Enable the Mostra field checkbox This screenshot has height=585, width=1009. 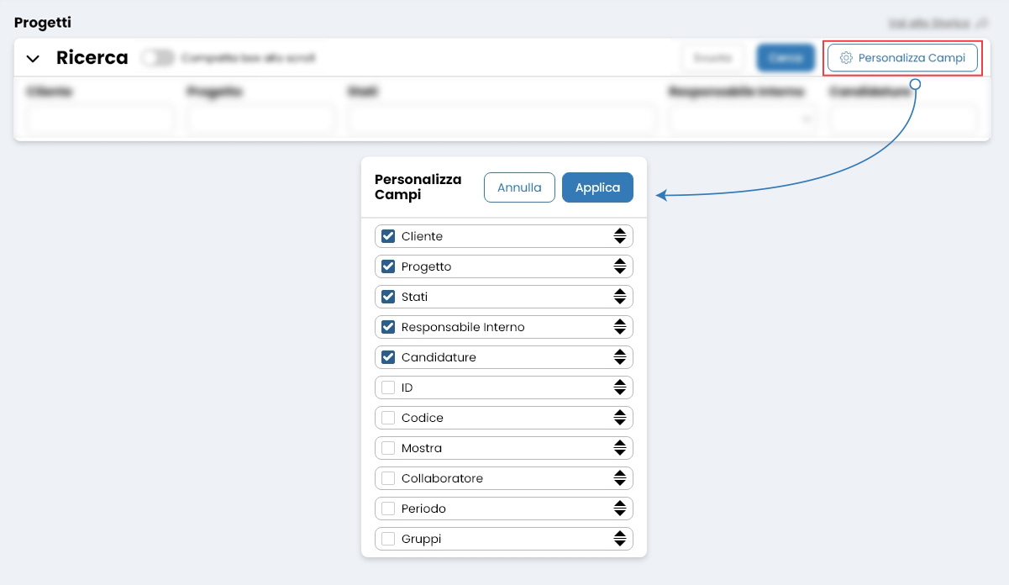pos(388,448)
